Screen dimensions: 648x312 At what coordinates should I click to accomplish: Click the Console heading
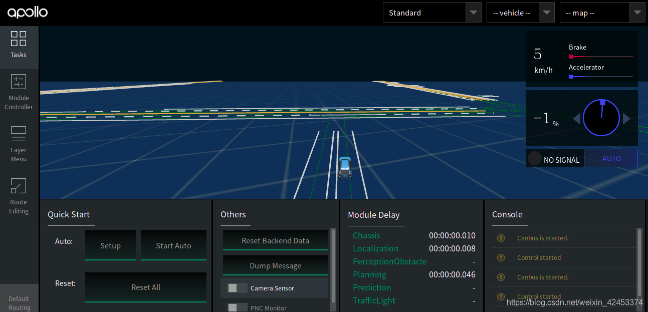507,214
